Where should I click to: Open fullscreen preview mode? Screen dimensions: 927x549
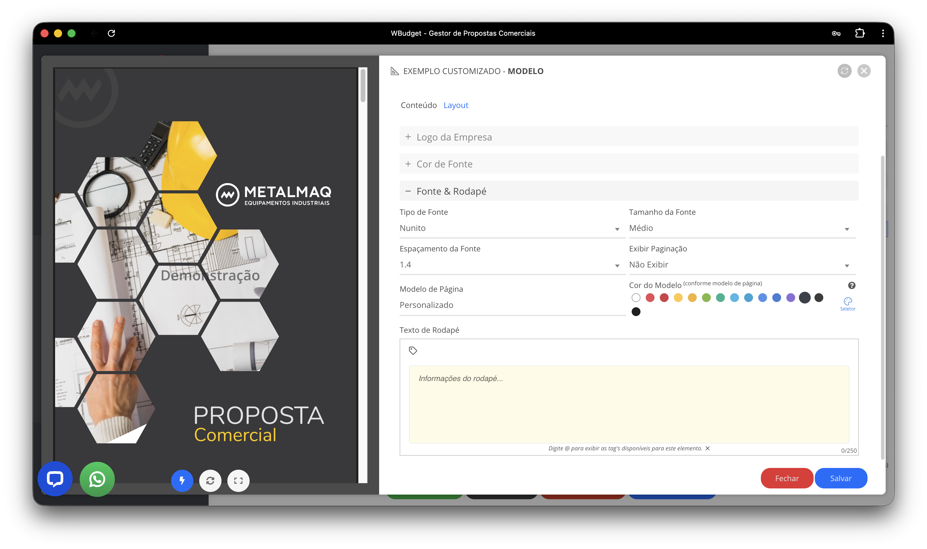click(238, 480)
